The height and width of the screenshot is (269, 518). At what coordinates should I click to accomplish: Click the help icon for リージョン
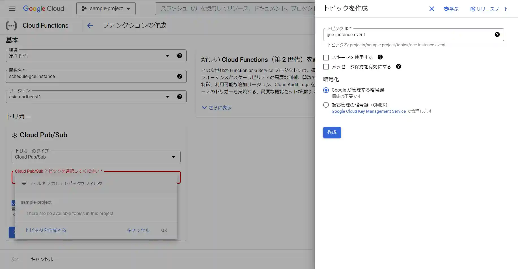180,97
